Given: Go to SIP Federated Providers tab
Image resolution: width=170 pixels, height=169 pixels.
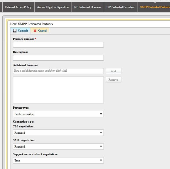Looking at the screenshot, I should (120, 7).
